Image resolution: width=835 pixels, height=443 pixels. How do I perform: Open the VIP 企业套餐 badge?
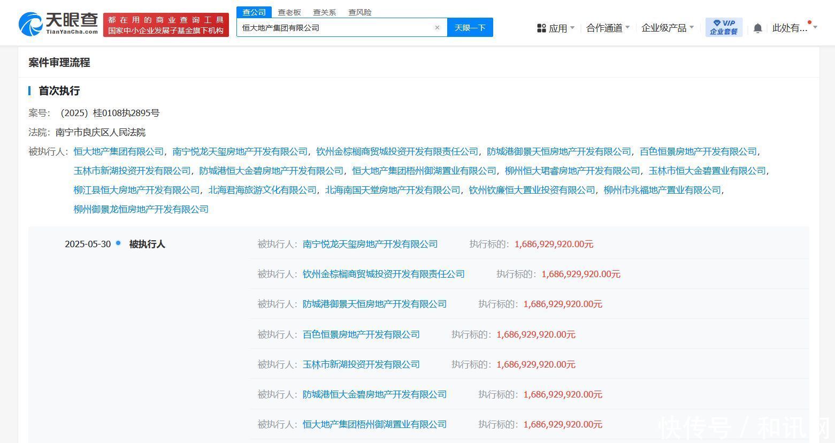tap(723, 27)
